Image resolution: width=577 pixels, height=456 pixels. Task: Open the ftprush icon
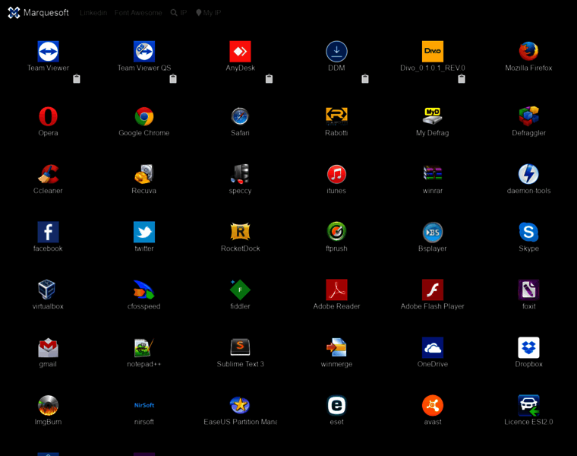tap(336, 232)
